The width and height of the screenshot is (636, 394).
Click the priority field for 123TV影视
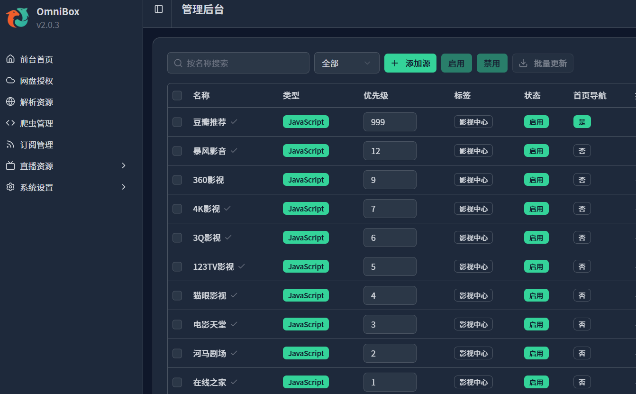[390, 266]
